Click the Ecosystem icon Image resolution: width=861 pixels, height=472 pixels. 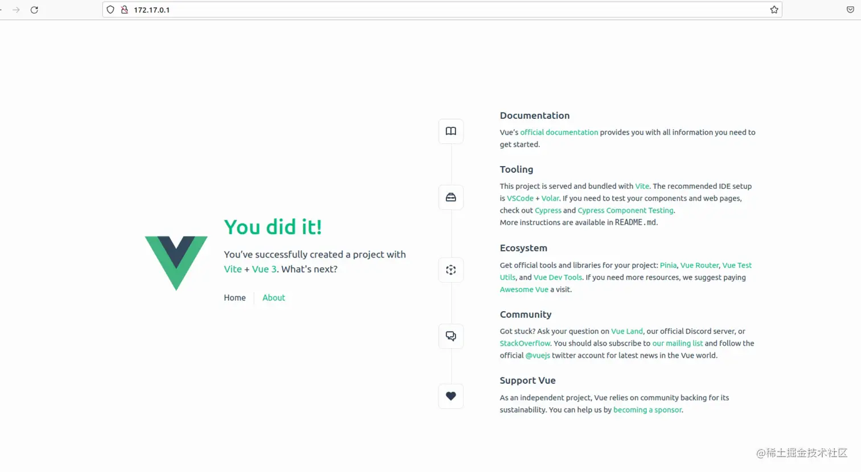point(450,270)
